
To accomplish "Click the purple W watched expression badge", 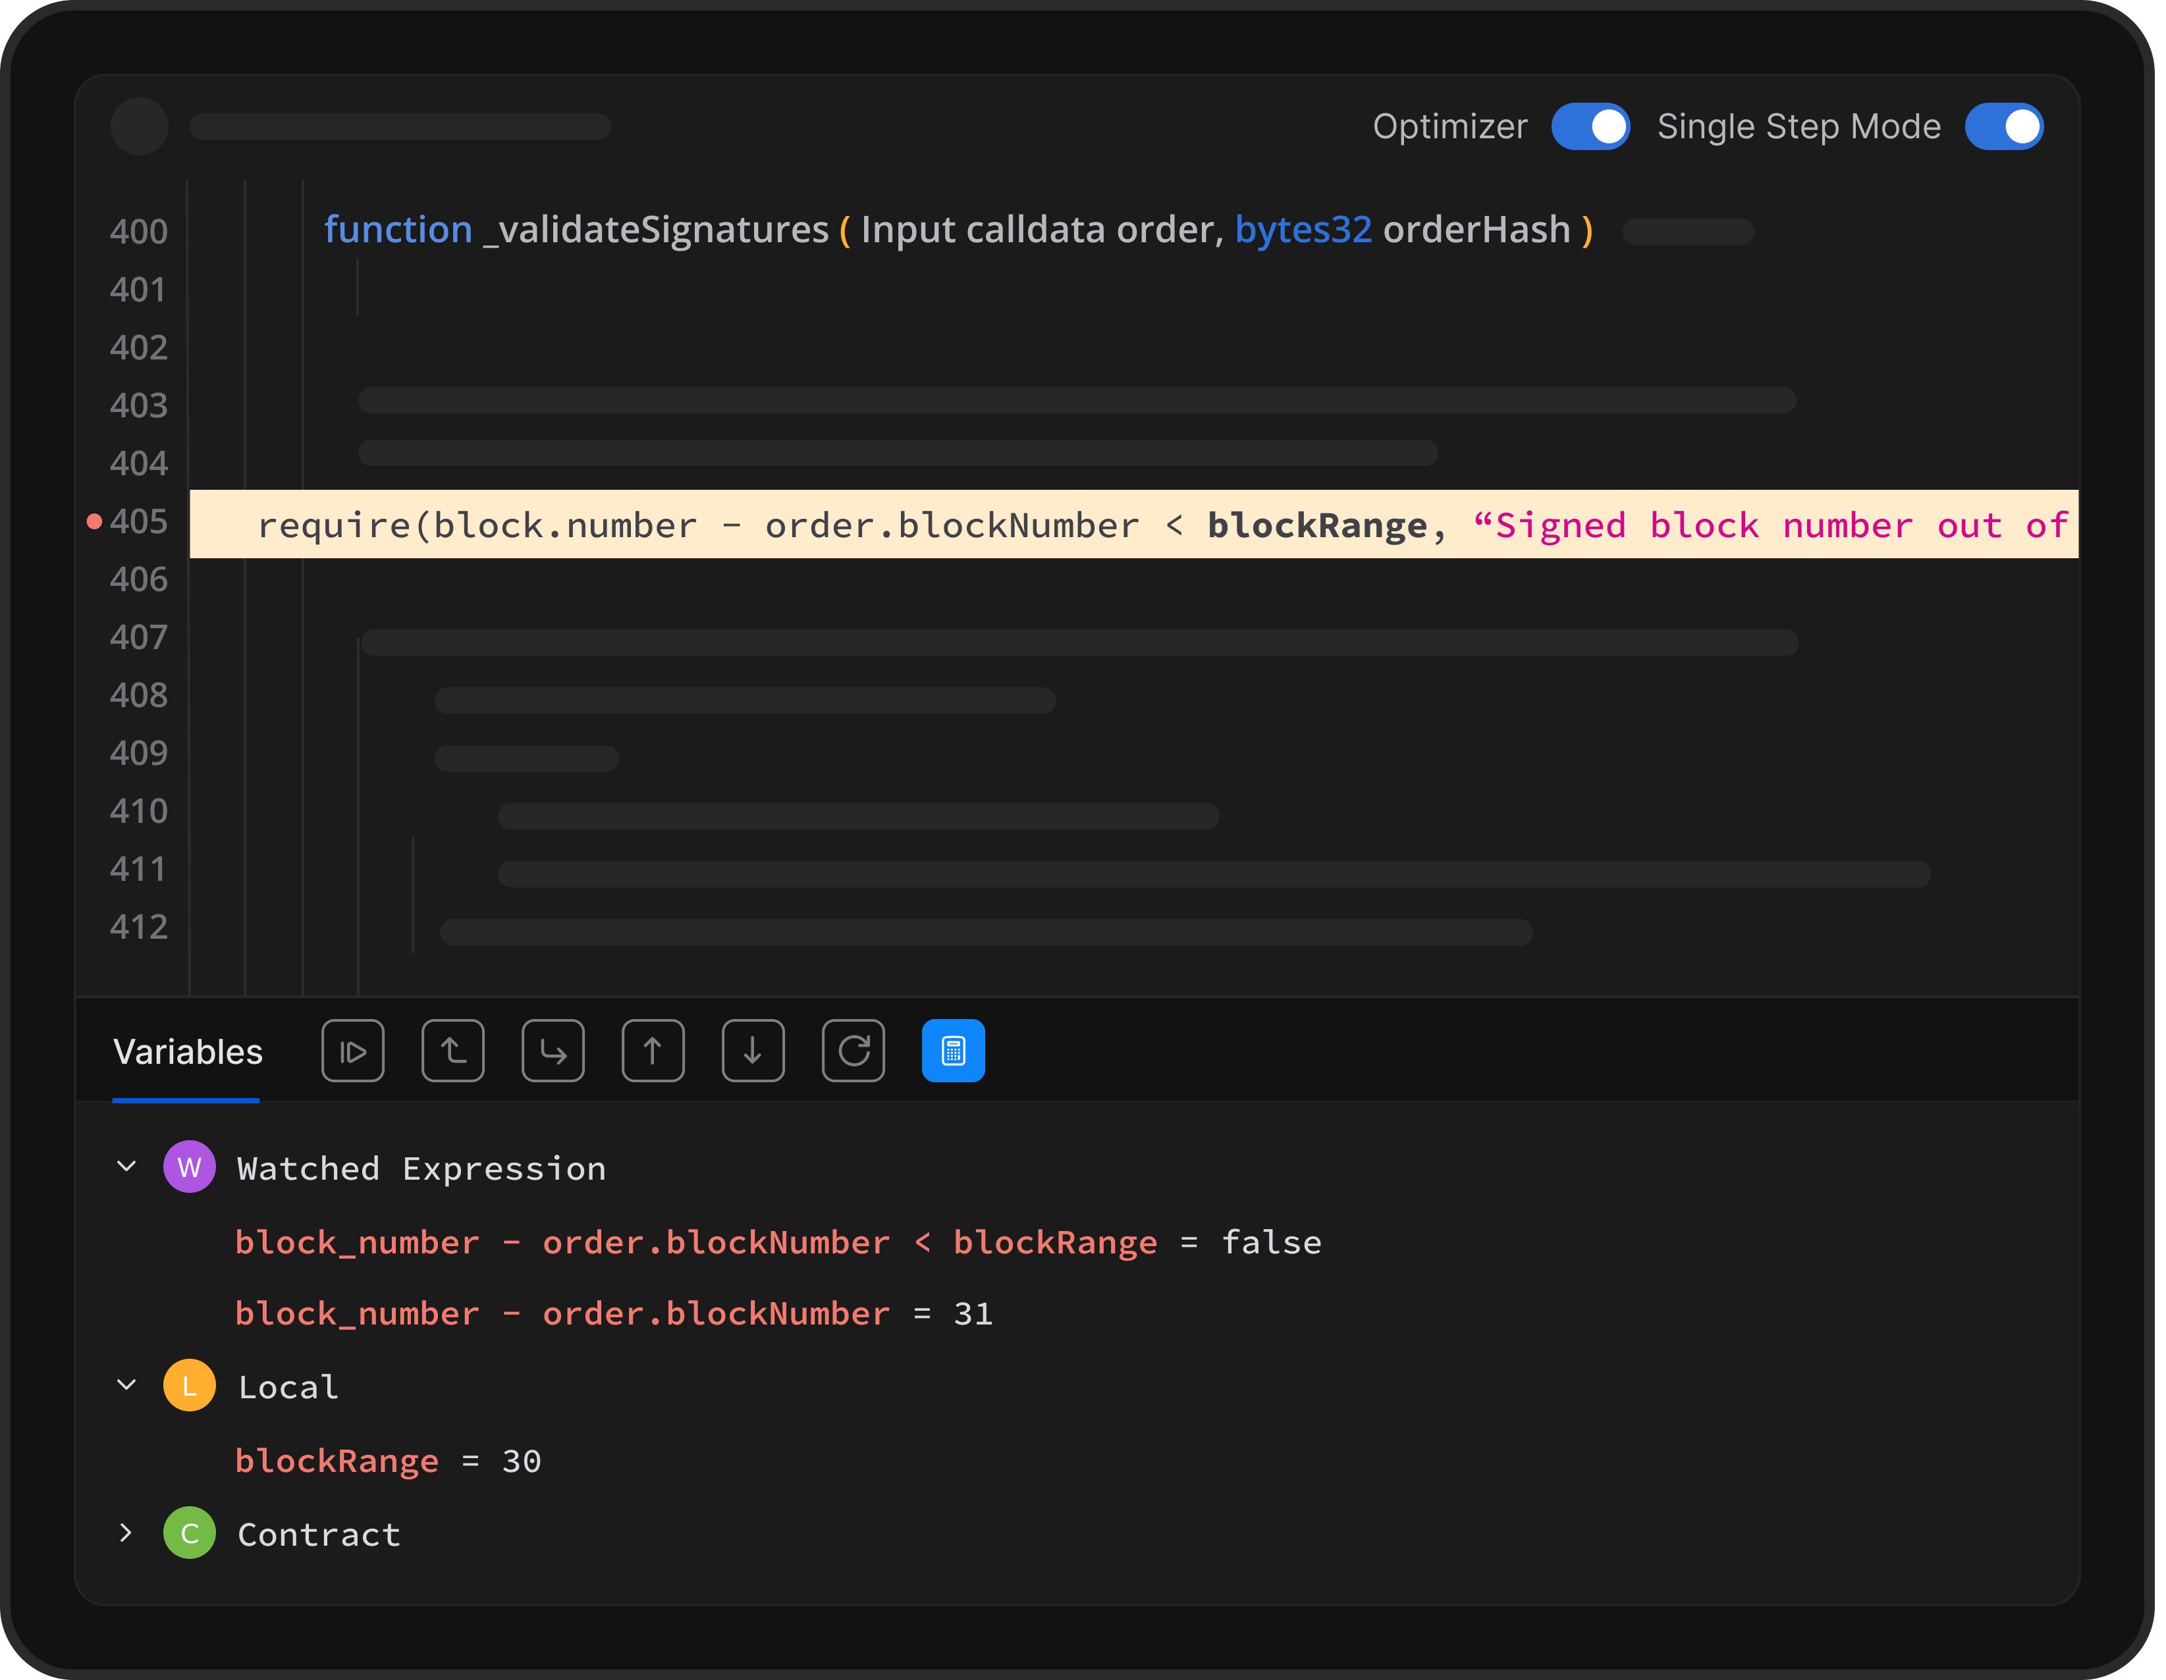I will click(190, 1167).
